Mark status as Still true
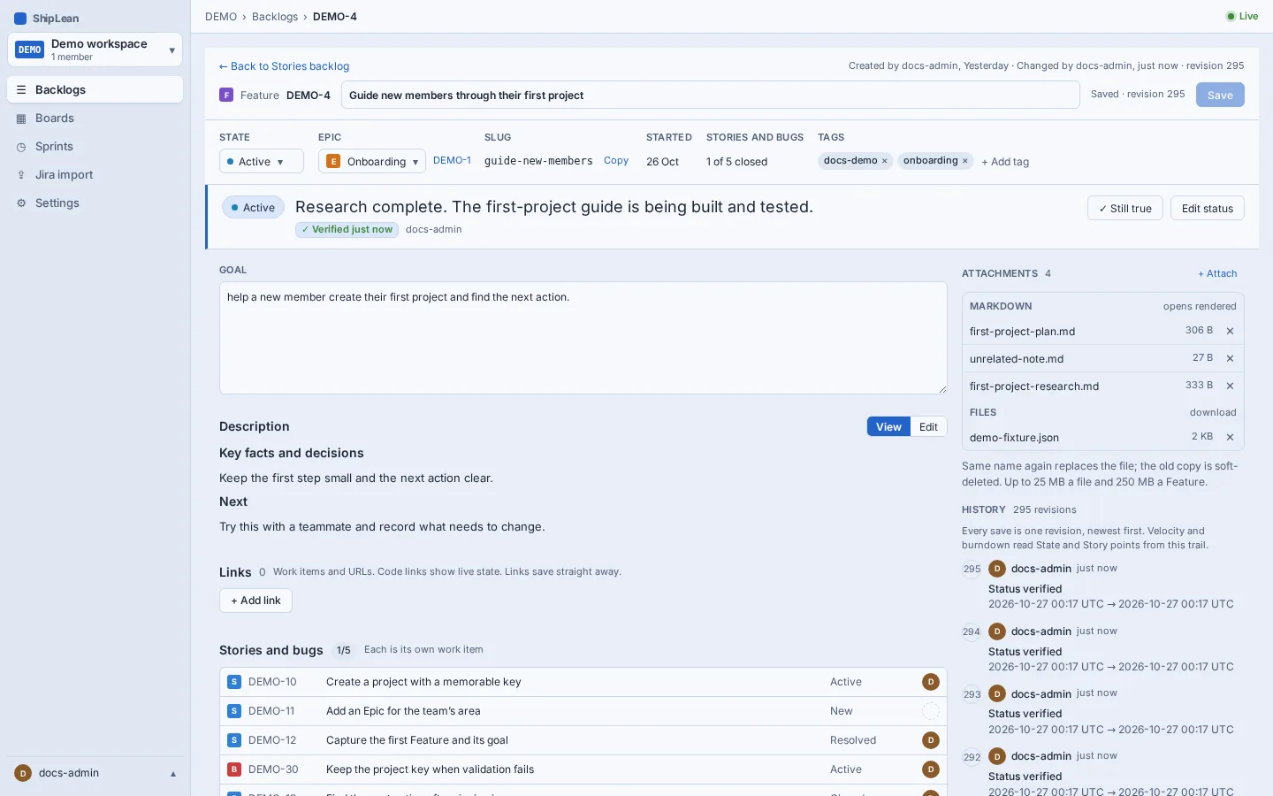This screenshot has height=796, width=1273. pos(1124,208)
